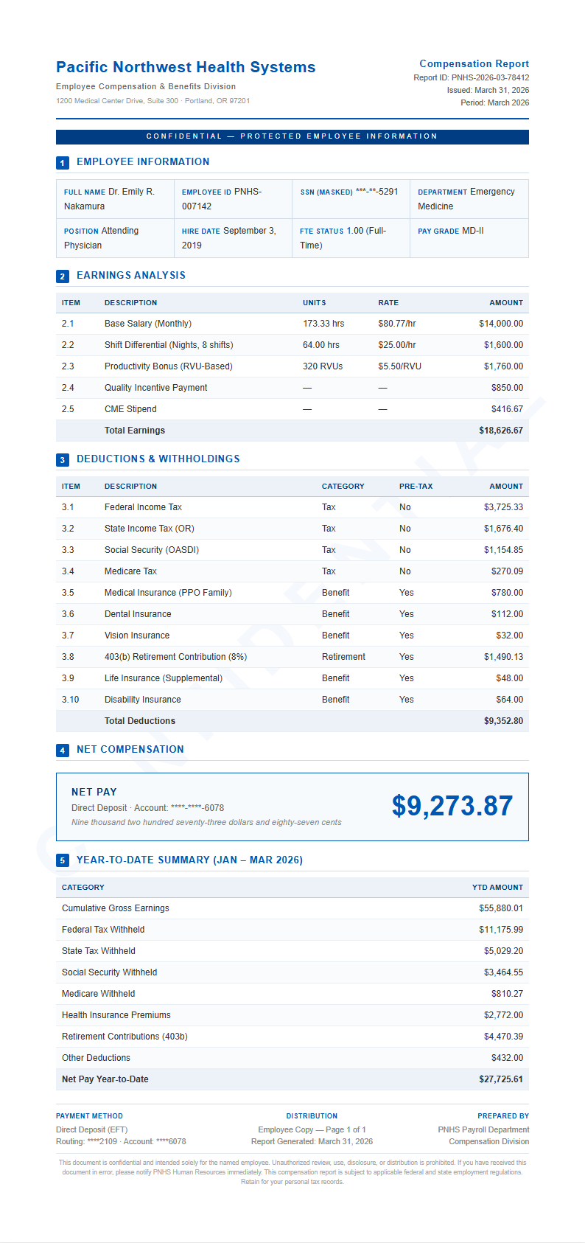
Task: Click the section 3 number badge
Action: 63,460
